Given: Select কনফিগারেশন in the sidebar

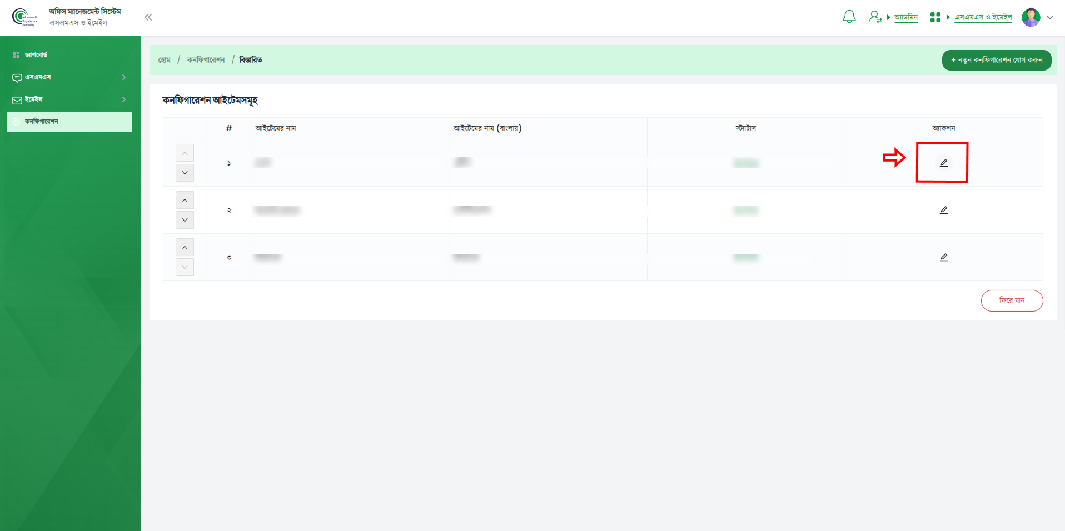Looking at the screenshot, I should pos(69,122).
